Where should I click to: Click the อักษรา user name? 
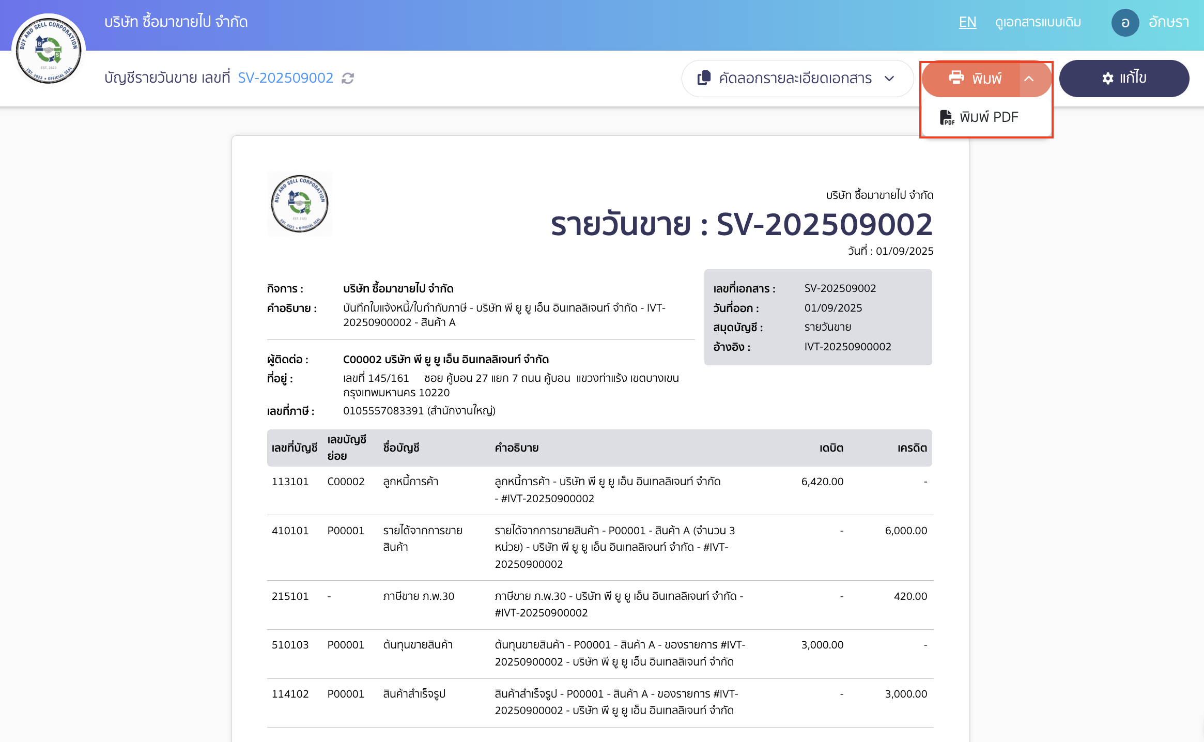pyautogui.click(x=1168, y=22)
